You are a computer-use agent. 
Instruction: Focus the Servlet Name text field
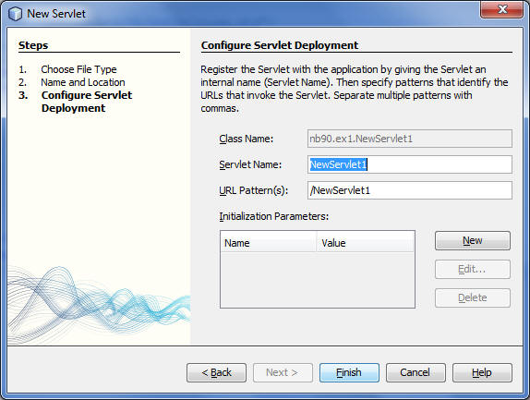coord(410,164)
